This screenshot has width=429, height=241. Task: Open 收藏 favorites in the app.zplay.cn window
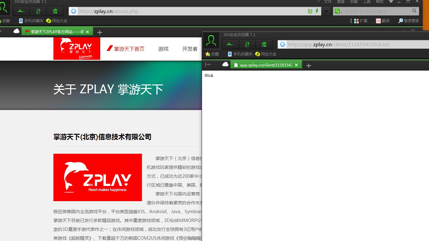212,54
